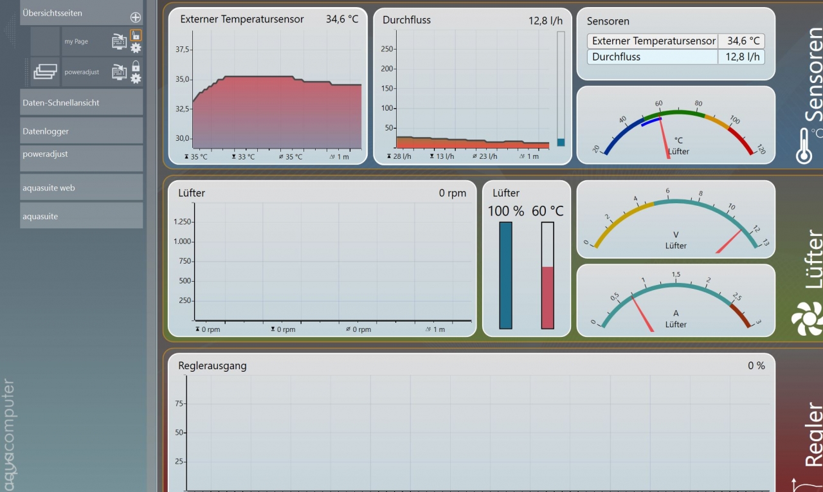Click the thermometer icon beside Sensoren label
This screenshot has height=492, width=823.
pos(804,145)
